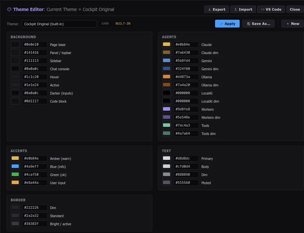The height and width of the screenshot is (233, 304).
Task: Edit the Claude dim hex field
Action: click(186, 52)
